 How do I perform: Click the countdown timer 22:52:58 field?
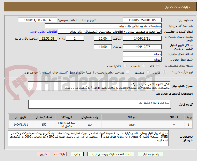point(48,38)
